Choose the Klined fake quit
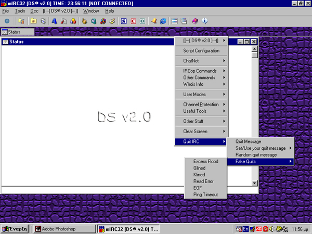The width and height of the screenshot is (312, 234). coord(206,175)
